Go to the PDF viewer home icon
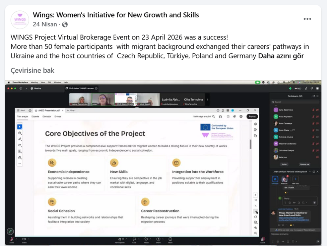Screen dimensions: 327x246 30,110
